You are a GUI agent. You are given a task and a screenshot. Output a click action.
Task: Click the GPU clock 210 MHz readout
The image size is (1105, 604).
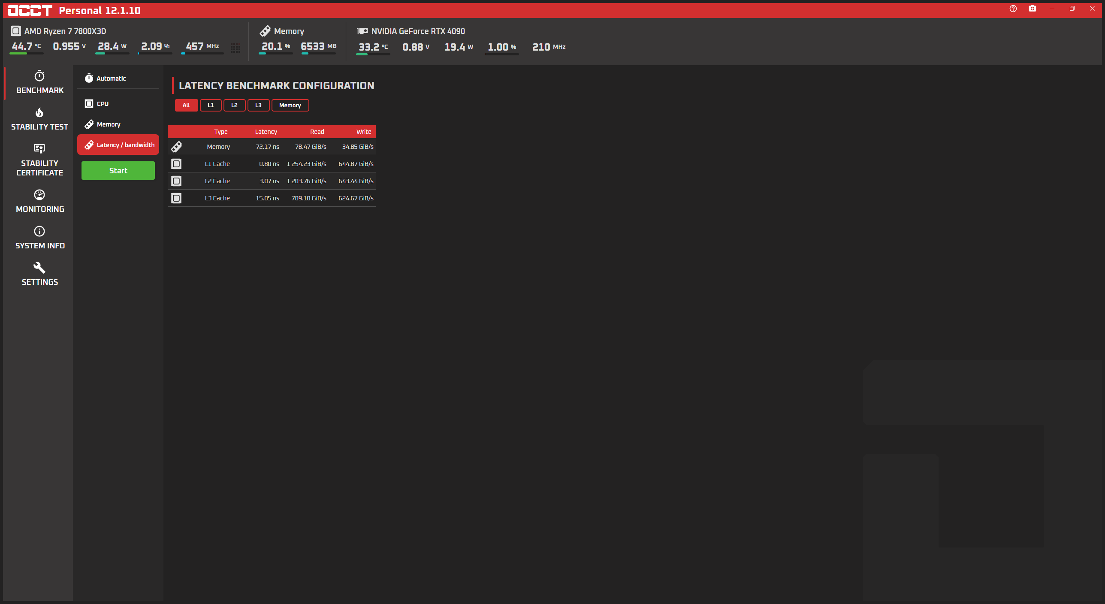pos(549,47)
